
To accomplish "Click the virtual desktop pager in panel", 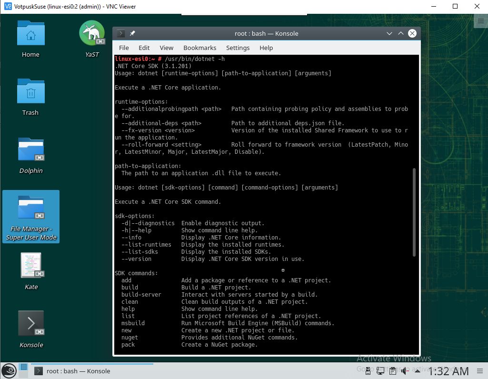I will tap(23, 370).
